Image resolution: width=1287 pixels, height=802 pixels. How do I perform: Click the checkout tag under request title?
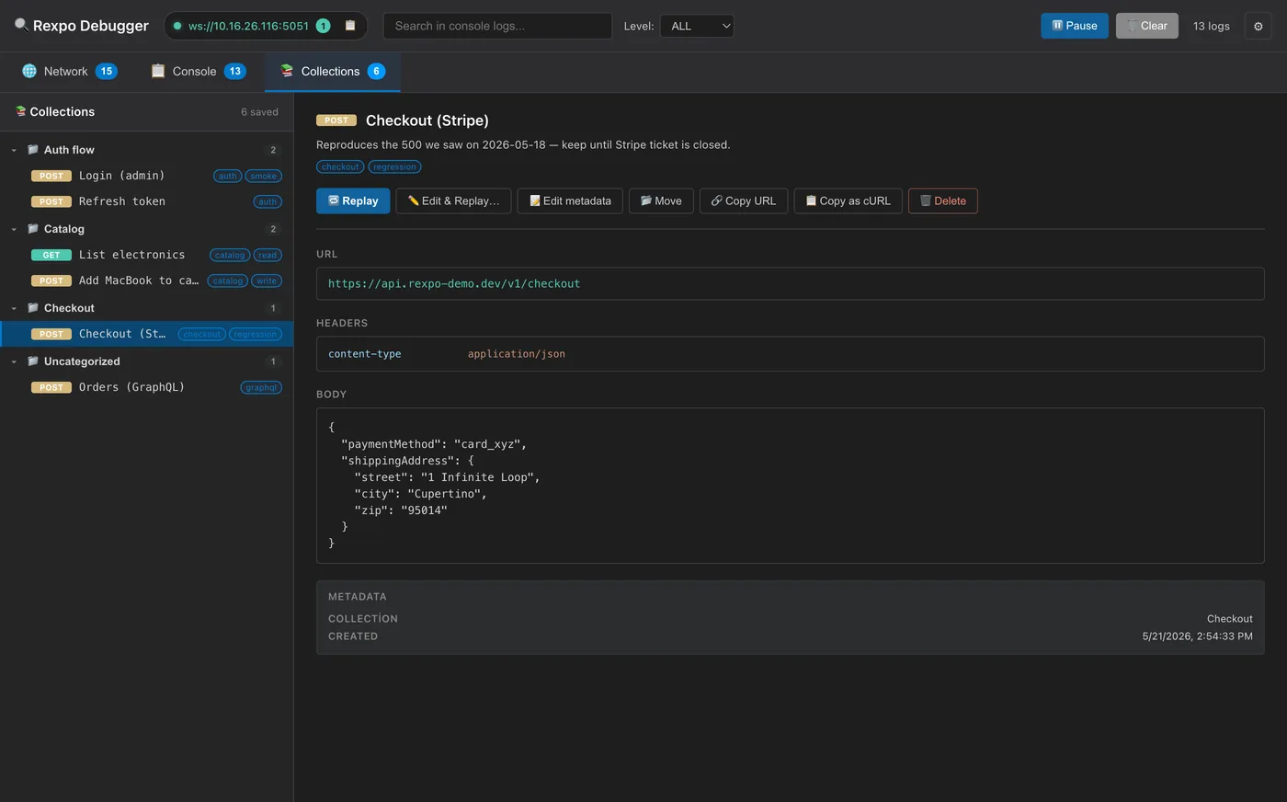pos(340,166)
